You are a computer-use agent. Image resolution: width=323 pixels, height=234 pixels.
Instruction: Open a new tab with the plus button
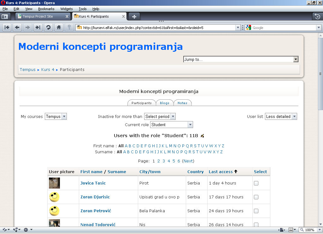(134, 16)
